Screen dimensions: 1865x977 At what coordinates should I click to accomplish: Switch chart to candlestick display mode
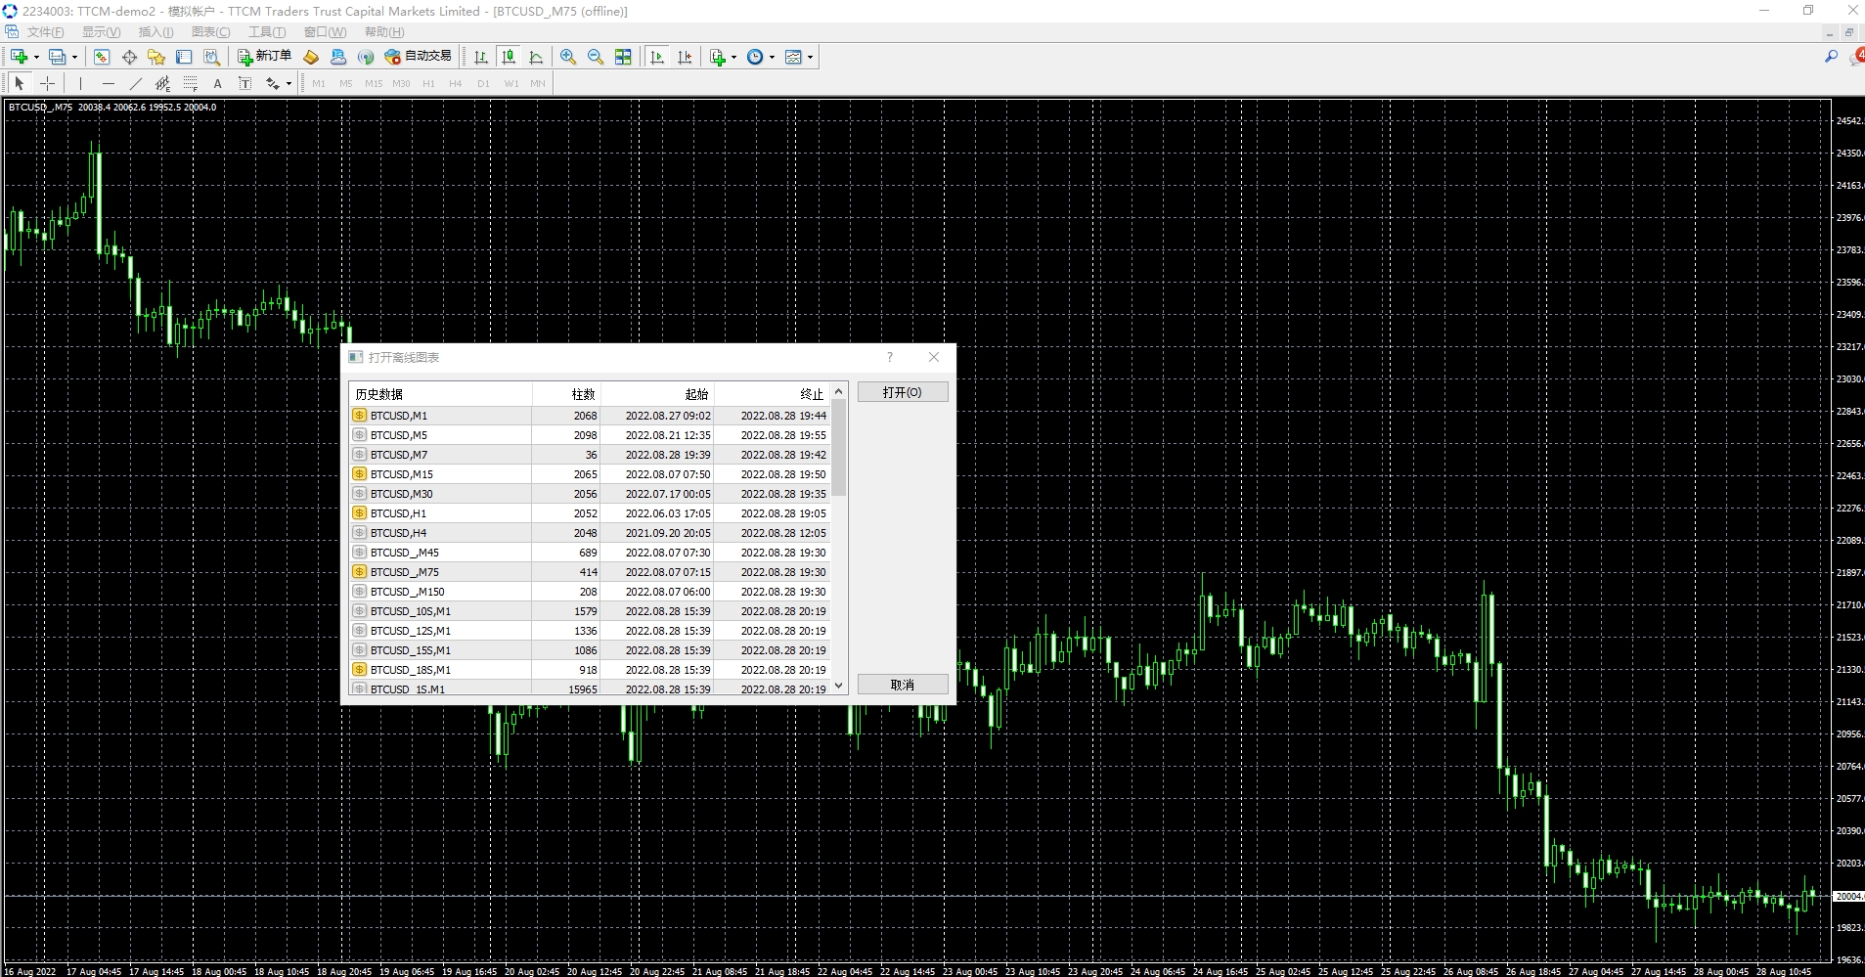click(509, 57)
